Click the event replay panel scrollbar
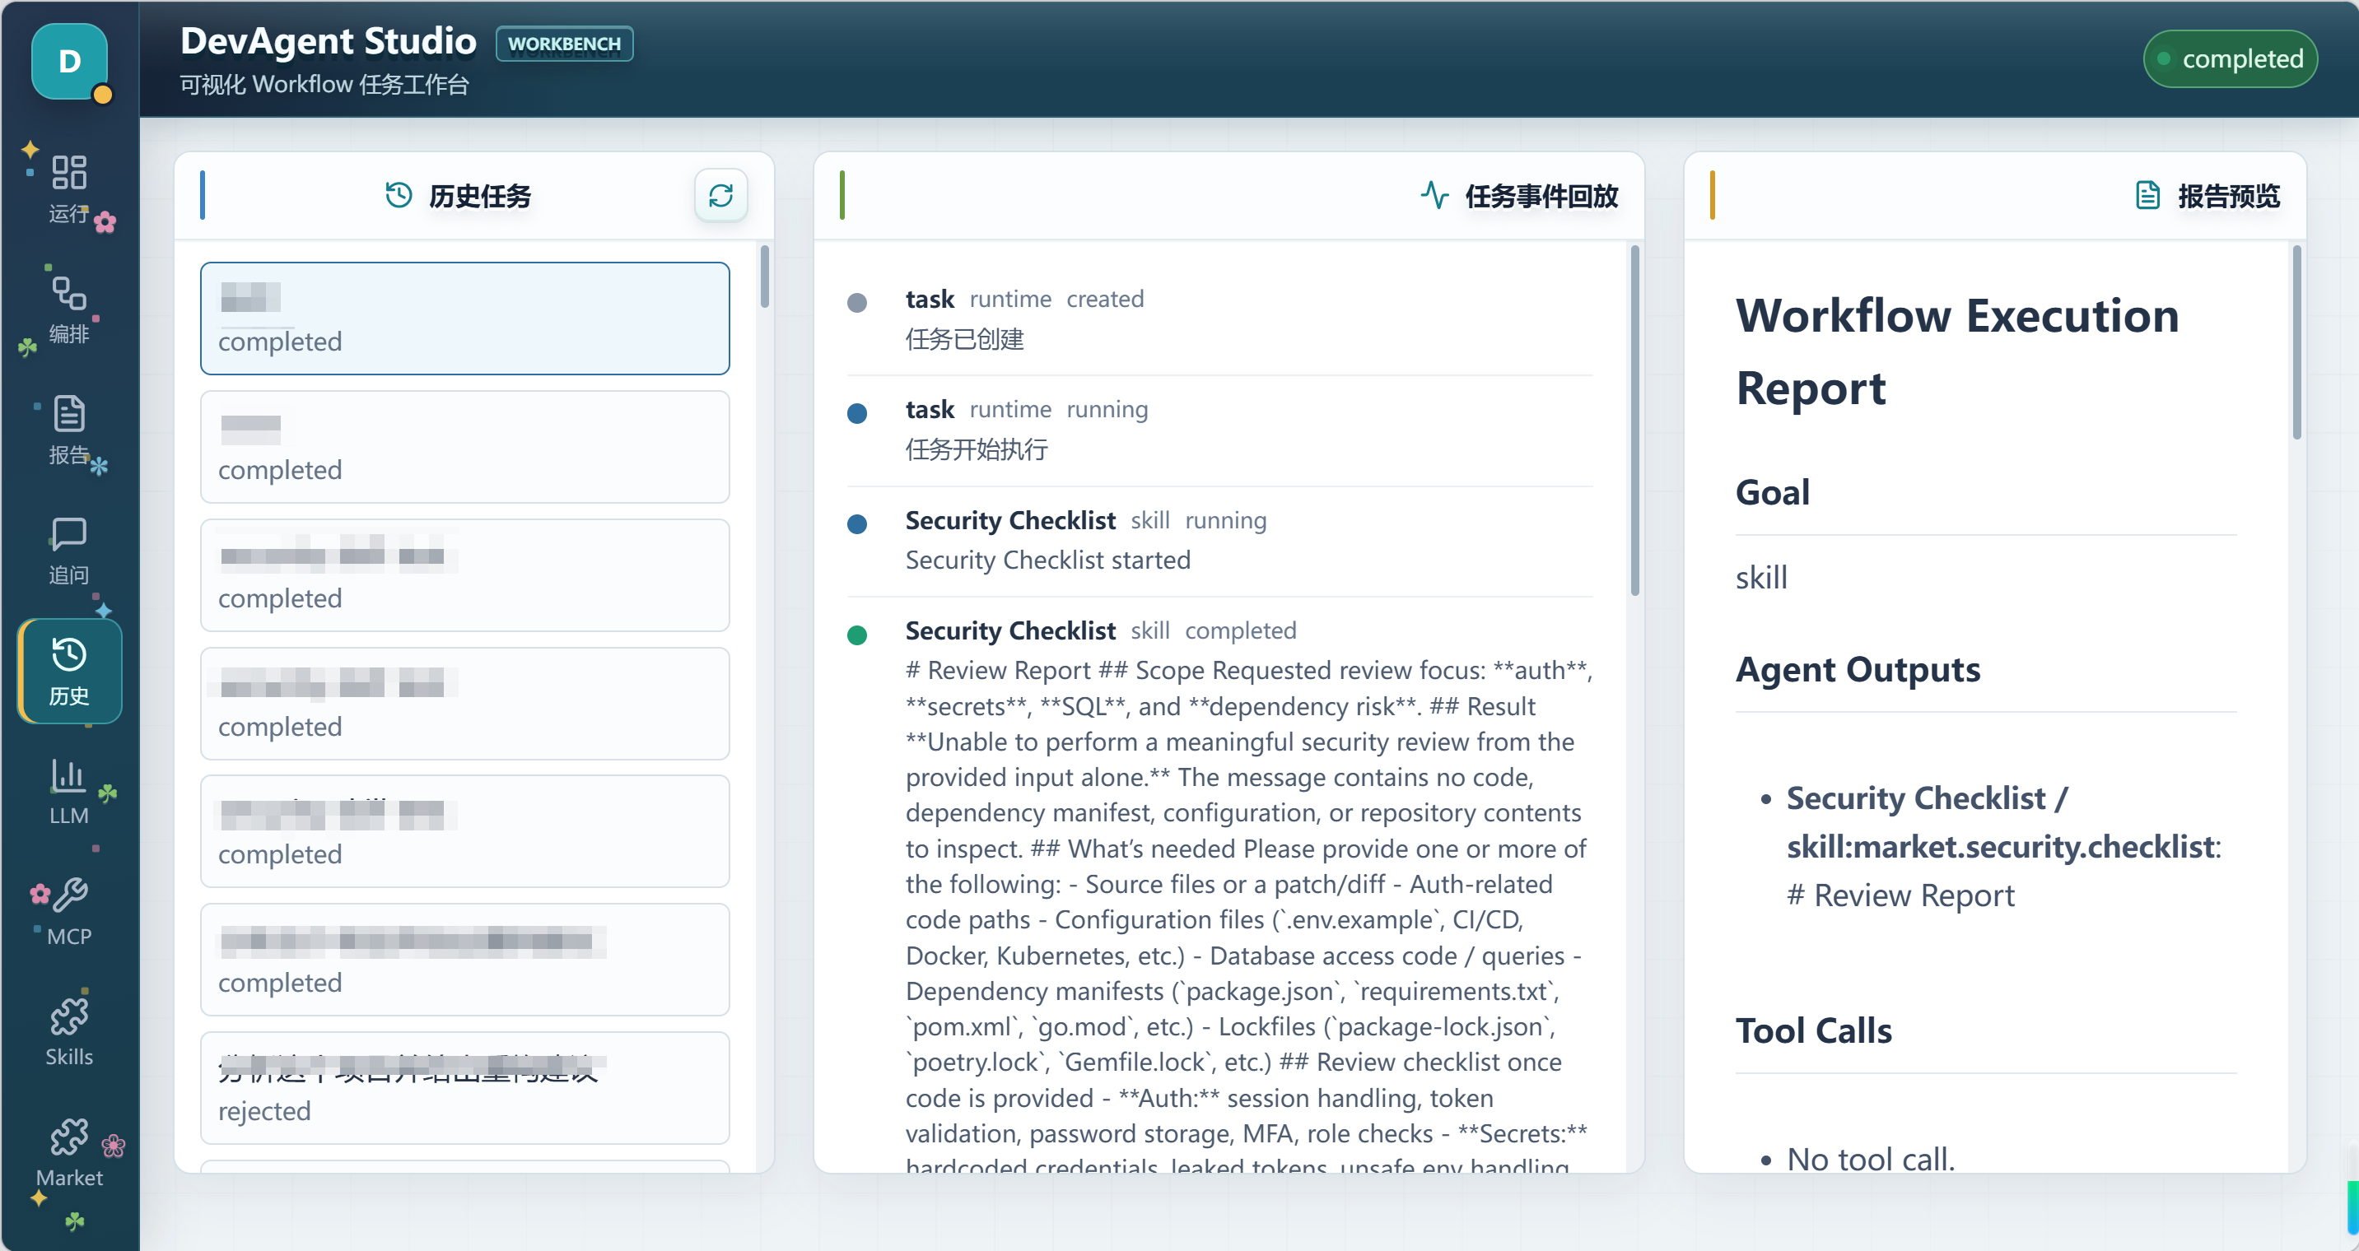 coord(1634,421)
